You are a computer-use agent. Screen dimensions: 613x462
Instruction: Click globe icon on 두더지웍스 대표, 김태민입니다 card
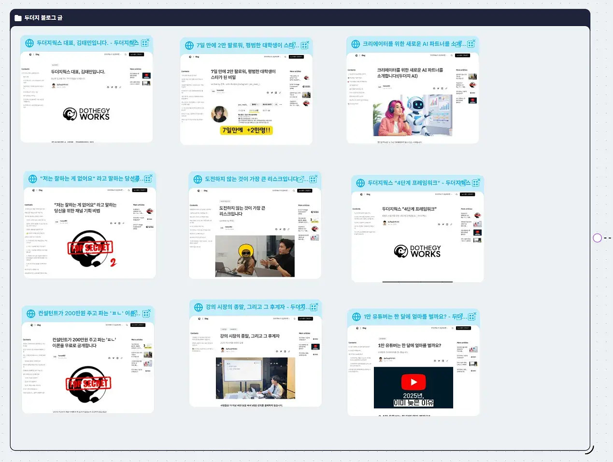pyautogui.click(x=29, y=43)
